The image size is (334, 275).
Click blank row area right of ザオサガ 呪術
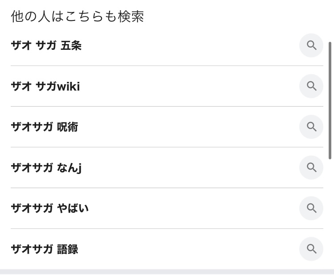[187, 127]
